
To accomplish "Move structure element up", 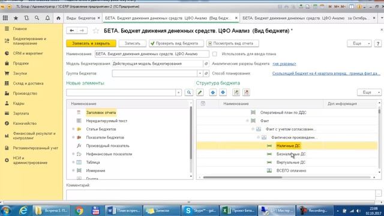I will (x=213, y=92).
